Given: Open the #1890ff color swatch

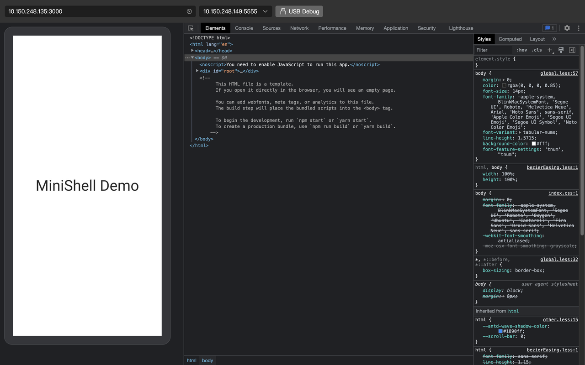Looking at the screenshot, I should pyautogui.click(x=500, y=332).
